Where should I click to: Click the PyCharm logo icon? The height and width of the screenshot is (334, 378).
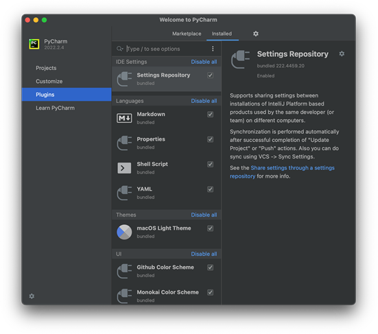34,44
